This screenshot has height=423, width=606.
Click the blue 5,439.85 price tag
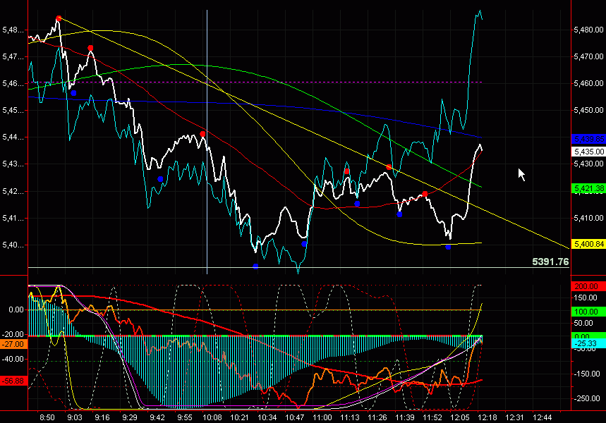click(587, 140)
